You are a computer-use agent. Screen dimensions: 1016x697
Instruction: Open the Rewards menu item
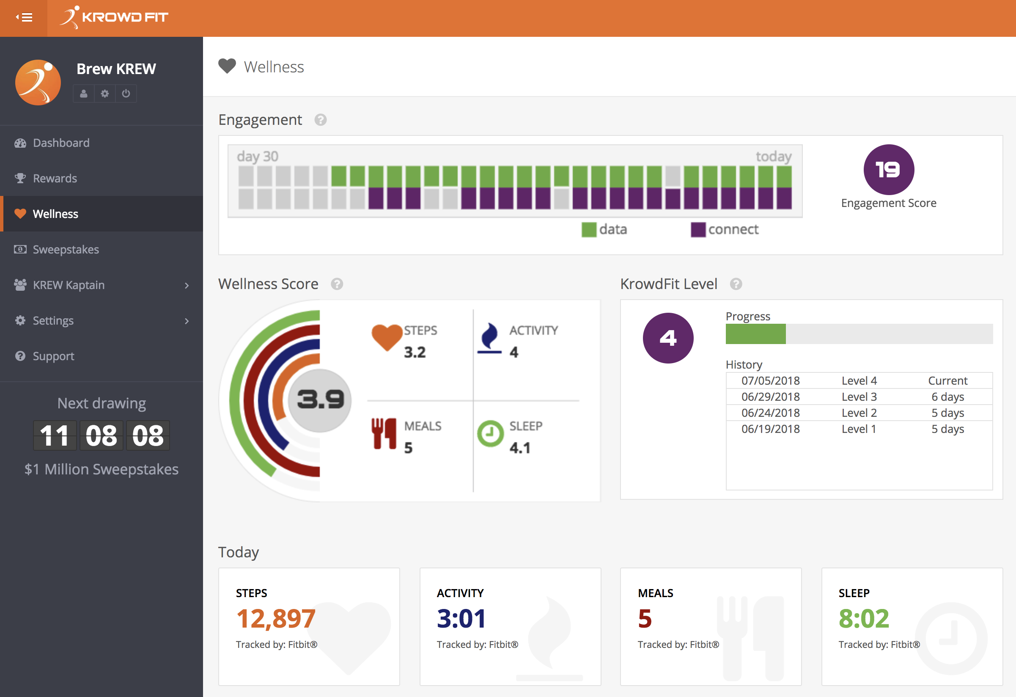(55, 179)
